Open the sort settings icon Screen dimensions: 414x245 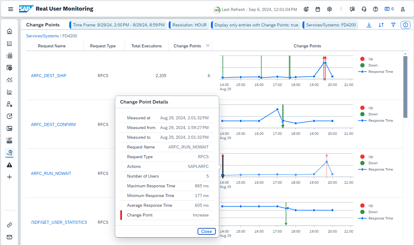pyautogui.click(x=381, y=25)
